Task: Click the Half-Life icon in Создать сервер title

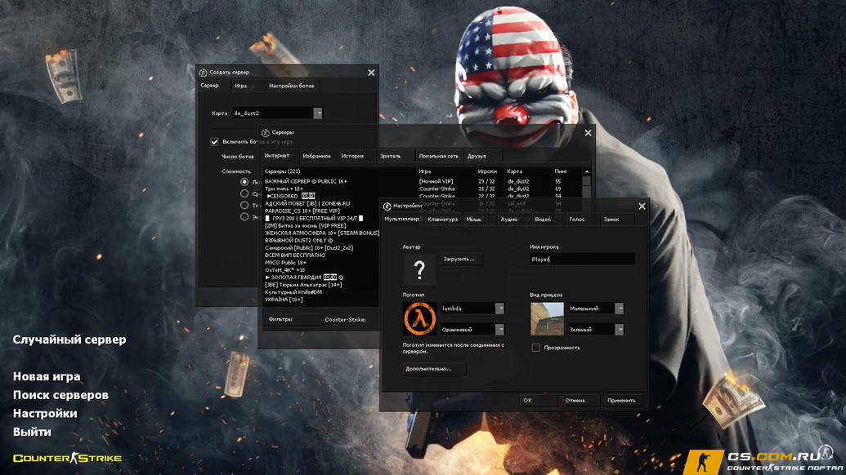Action: tap(203, 72)
